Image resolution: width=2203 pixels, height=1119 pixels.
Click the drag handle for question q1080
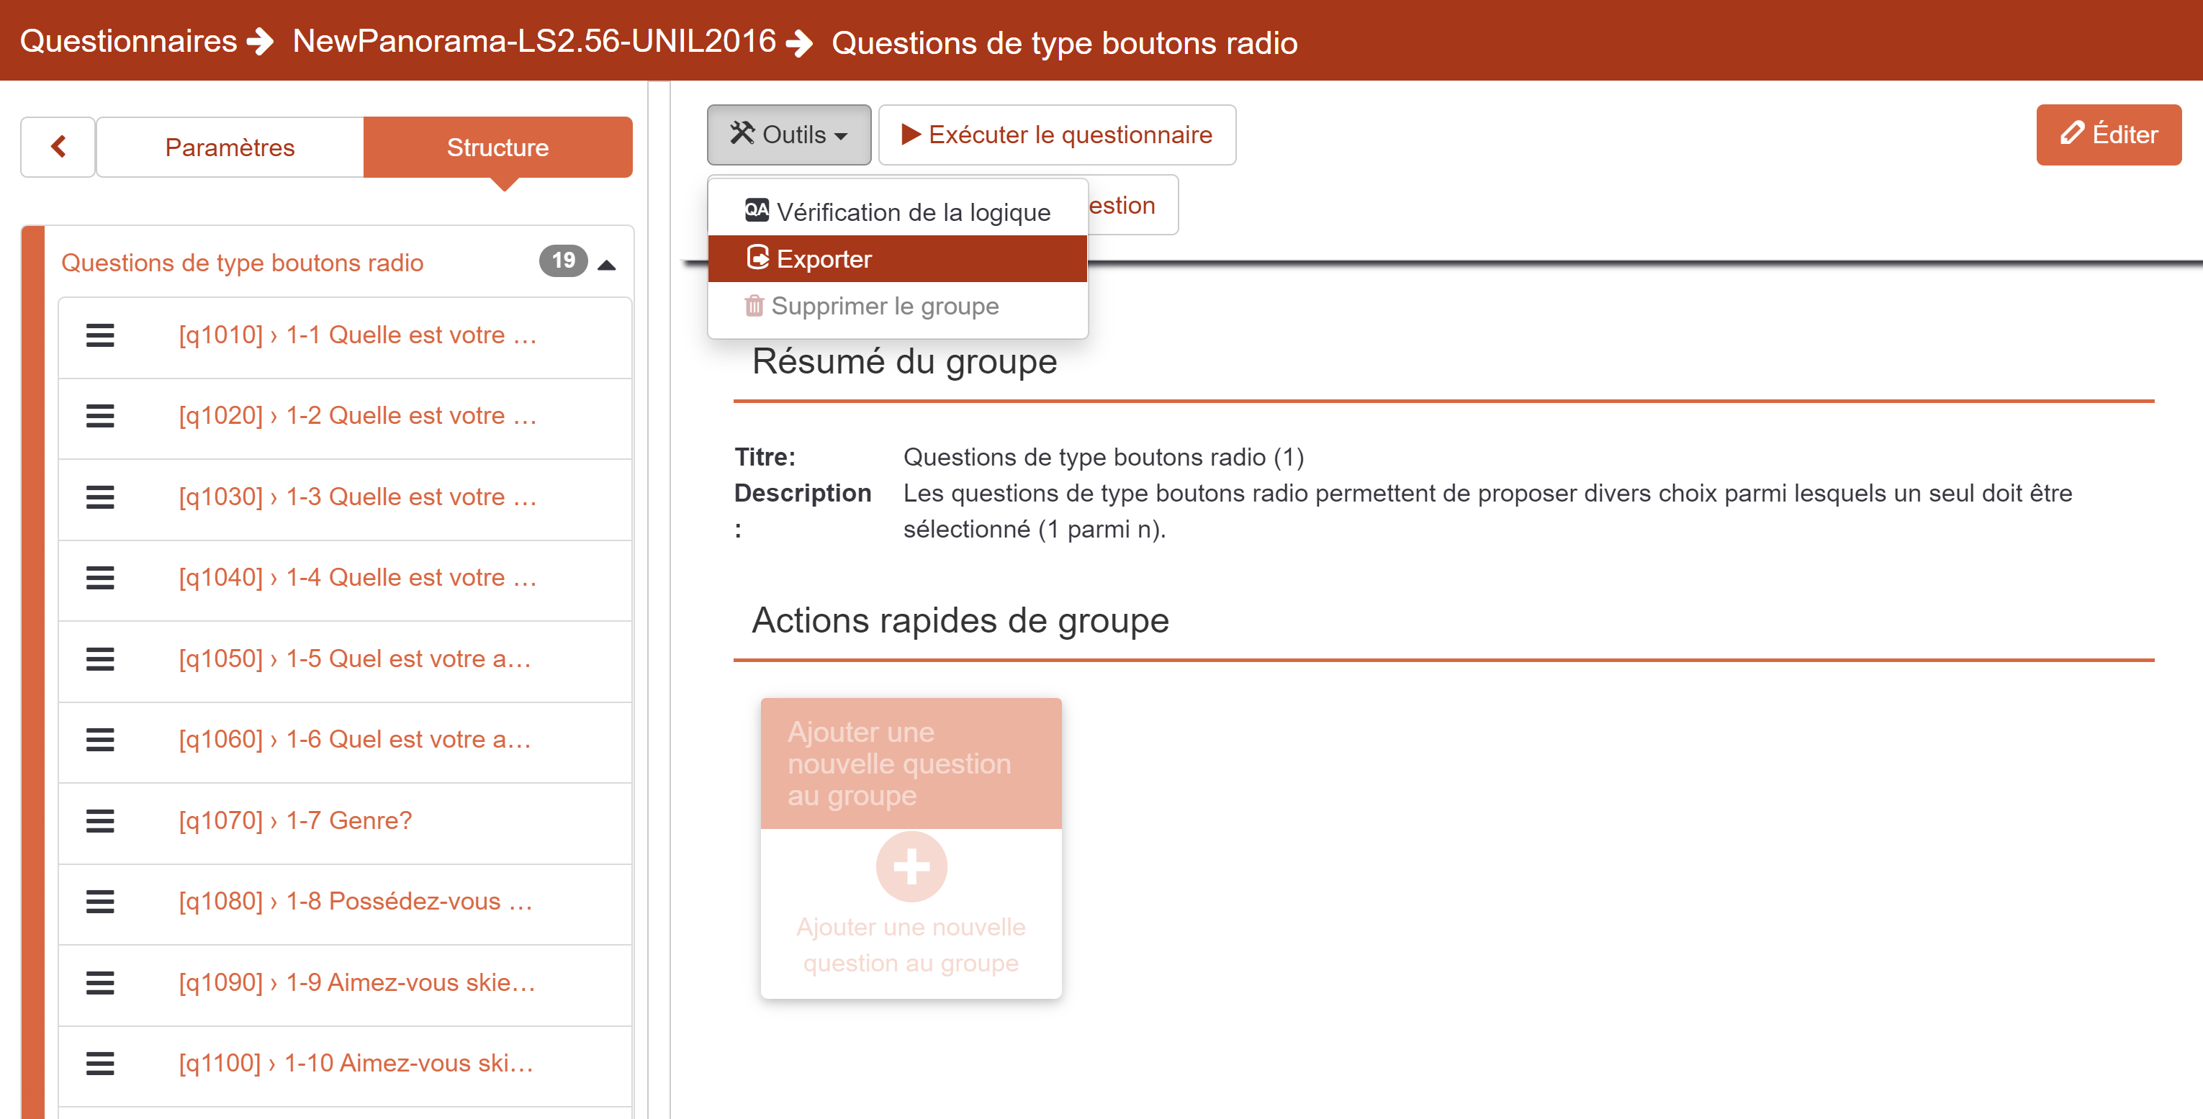click(100, 901)
